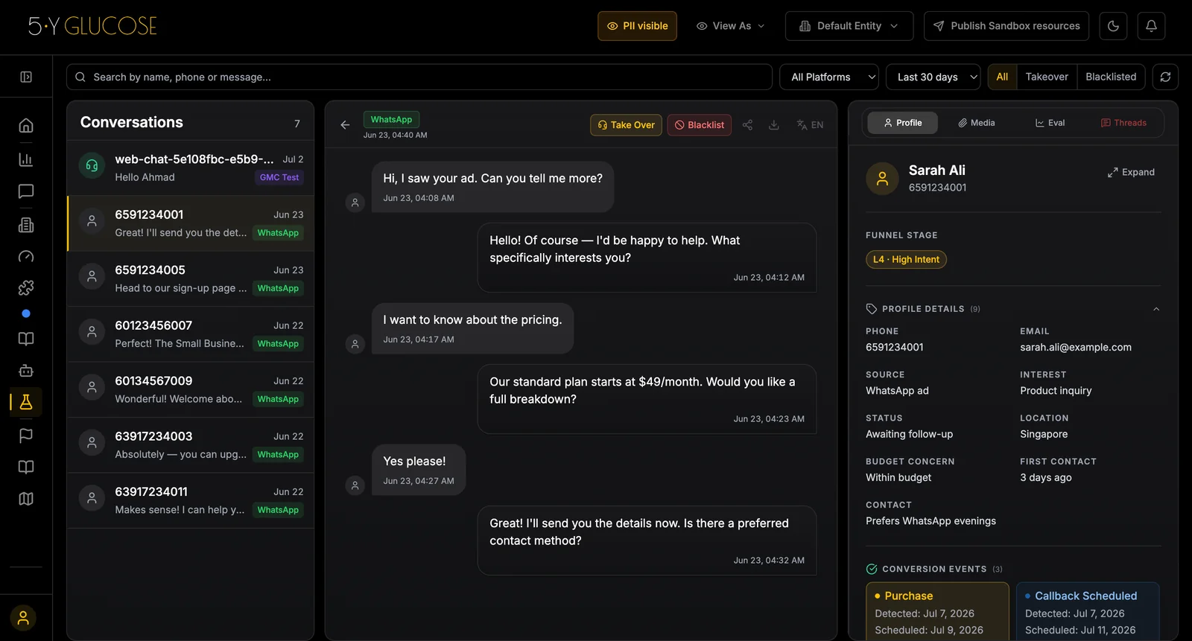This screenshot has height=641, width=1192.
Task: Filter conversations by Blacklisted
Action: [x=1111, y=77]
